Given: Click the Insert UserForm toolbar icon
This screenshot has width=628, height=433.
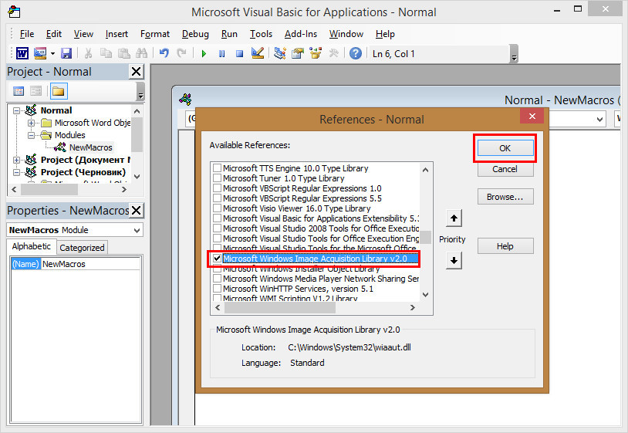Looking at the screenshot, I should tap(40, 53).
